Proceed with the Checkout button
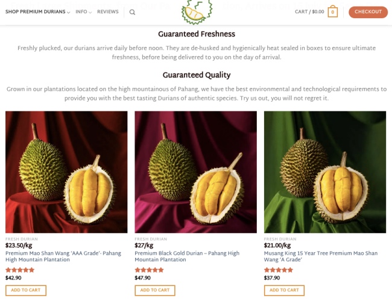The width and height of the screenshot is (392, 301). point(368,12)
